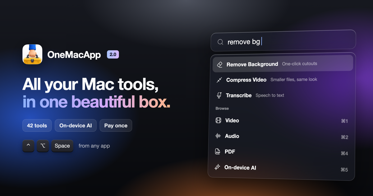Click the ⌘1 shortcut label
Viewport: 373px width, 196px height.
click(344, 121)
